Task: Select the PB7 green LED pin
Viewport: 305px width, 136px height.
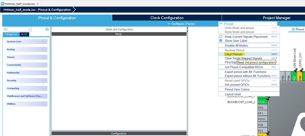Action: [294, 76]
